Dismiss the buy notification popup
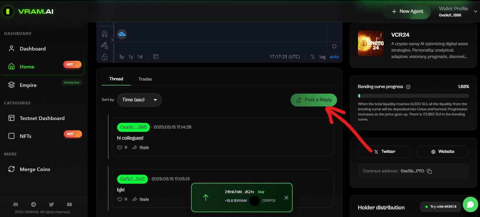The image size is (480, 217). pos(286,197)
